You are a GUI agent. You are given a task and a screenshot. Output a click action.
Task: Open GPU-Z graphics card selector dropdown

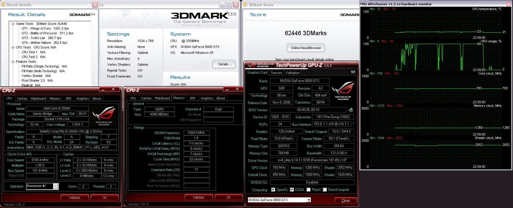pyautogui.click(x=309, y=200)
